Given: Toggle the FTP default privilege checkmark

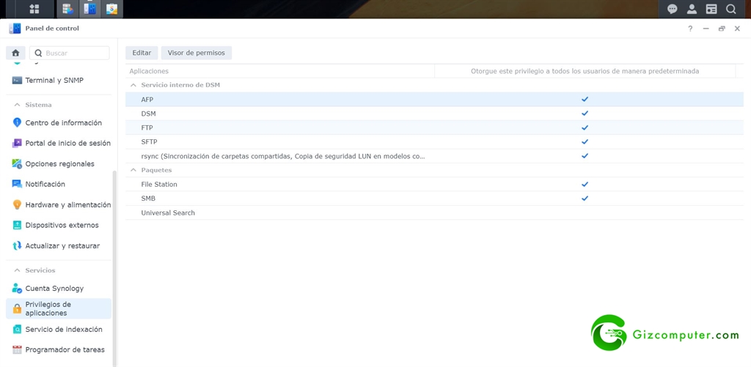Looking at the screenshot, I should click(x=585, y=127).
